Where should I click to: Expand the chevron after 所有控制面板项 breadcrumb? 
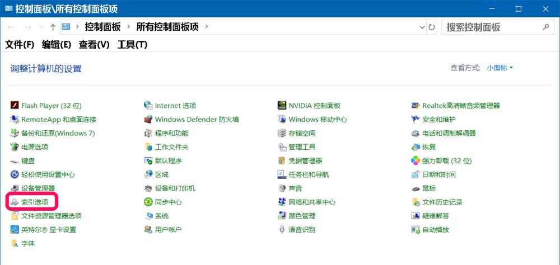coord(207,26)
